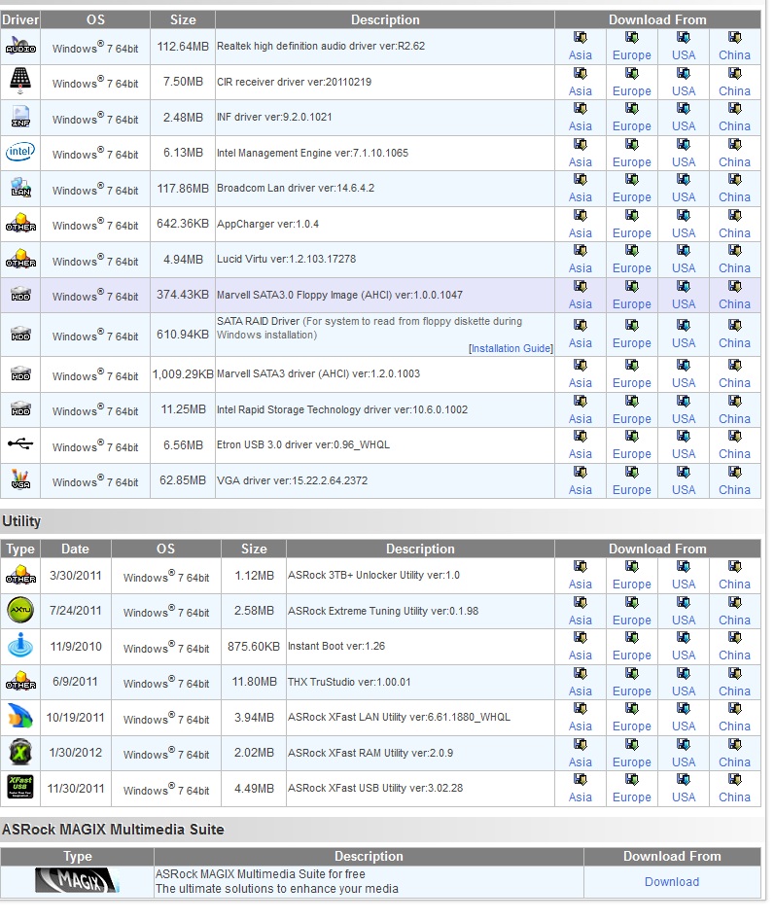Download INF driver from Asia

coord(581,126)
